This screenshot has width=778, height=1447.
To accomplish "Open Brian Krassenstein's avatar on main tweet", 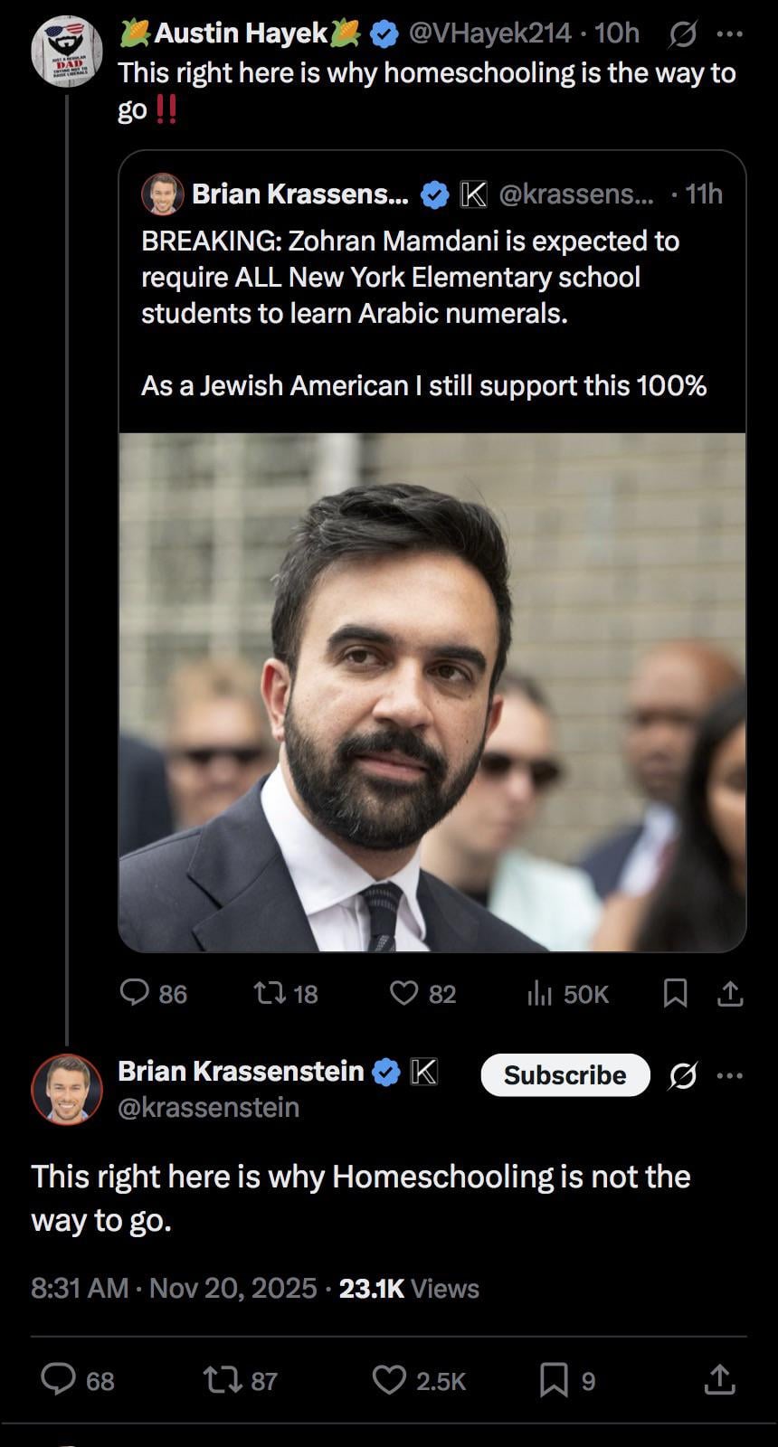I will [67, 1089].
